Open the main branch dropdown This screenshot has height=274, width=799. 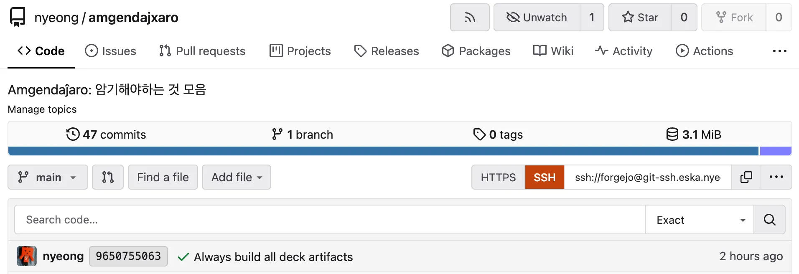pyautogui.click(x=48, y=177)
